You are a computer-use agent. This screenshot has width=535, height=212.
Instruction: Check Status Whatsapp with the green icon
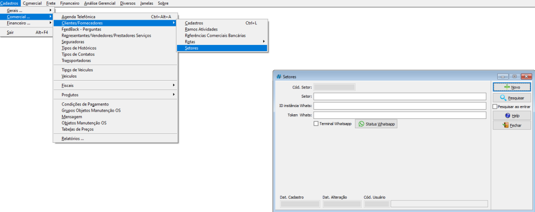376,124
